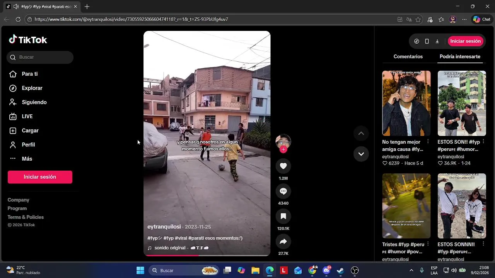Open options for 'ESTOS SON!! #fyp' video

(483, 142)
